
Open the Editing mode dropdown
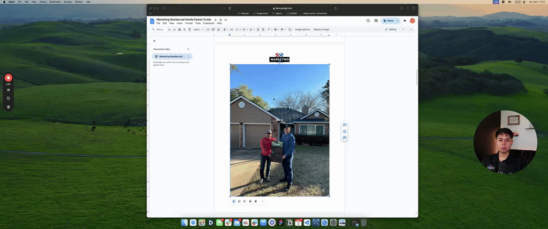394,29
